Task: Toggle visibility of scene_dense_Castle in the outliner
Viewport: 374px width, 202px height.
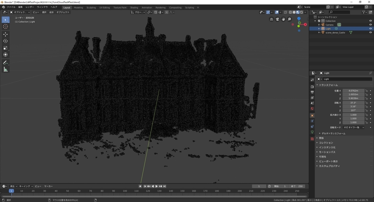Action: [x=371, y=32]
